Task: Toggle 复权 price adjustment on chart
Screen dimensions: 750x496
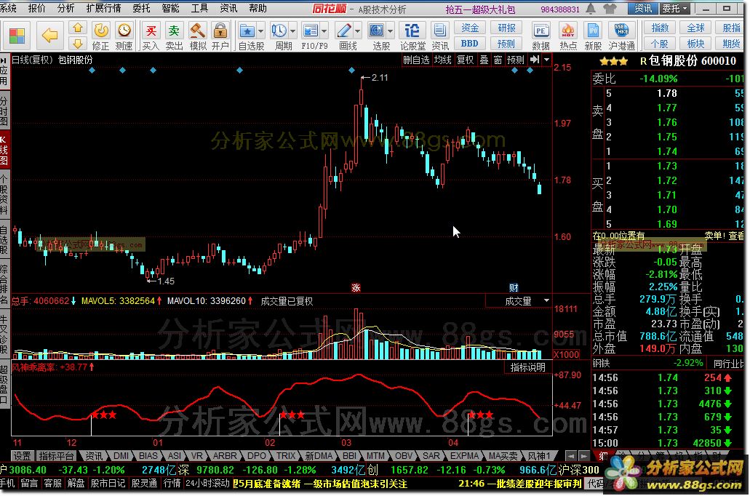Action: tap(465, 60)
